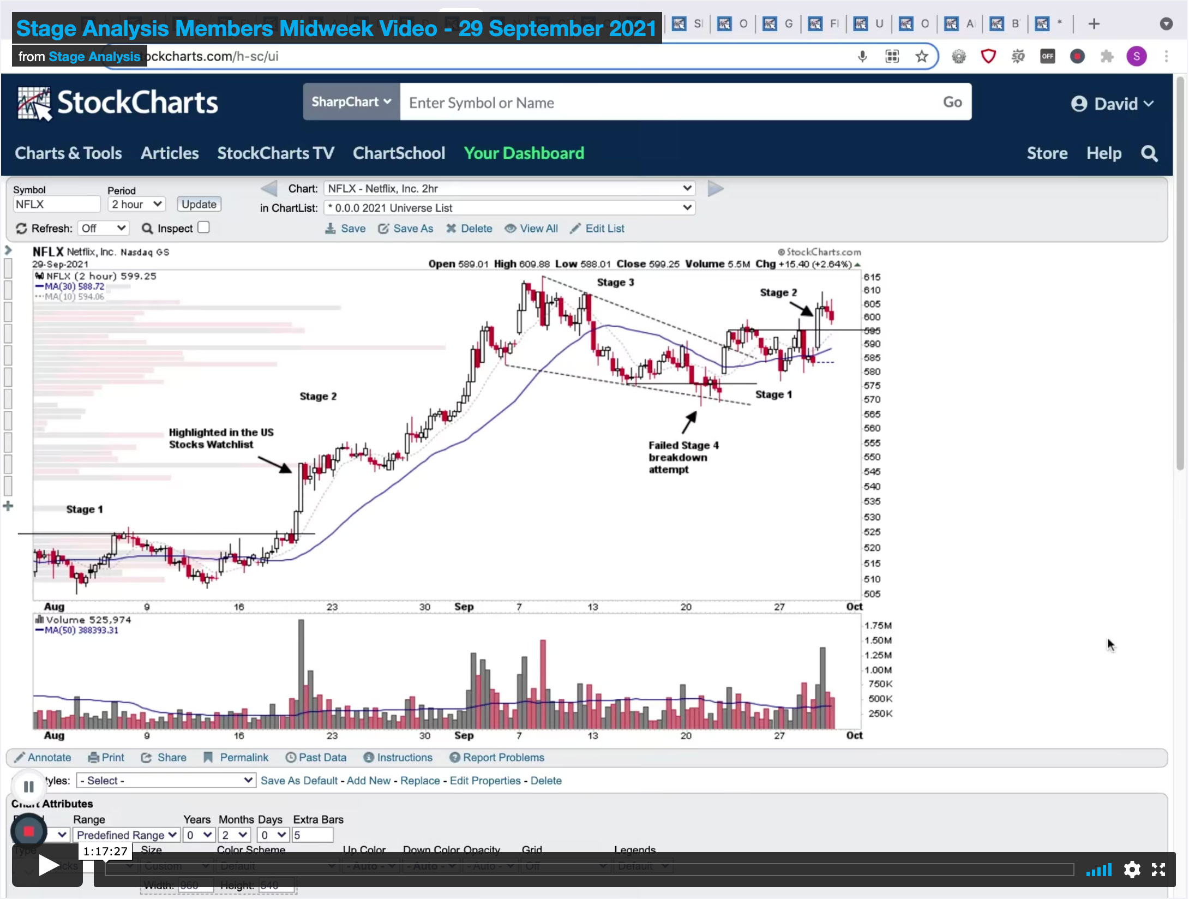Image resolution: width=1189 pixels, height=899 pixels.
Task: Open the Help page
Action: (1104, 153)
